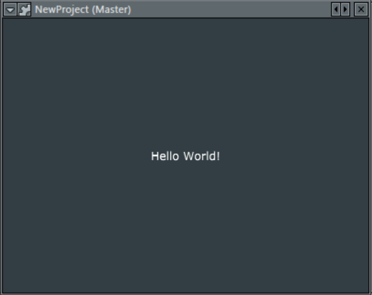The image size is (372, 295).
Task: Click the (Master) text in the title bar
Action: point(111,10)
